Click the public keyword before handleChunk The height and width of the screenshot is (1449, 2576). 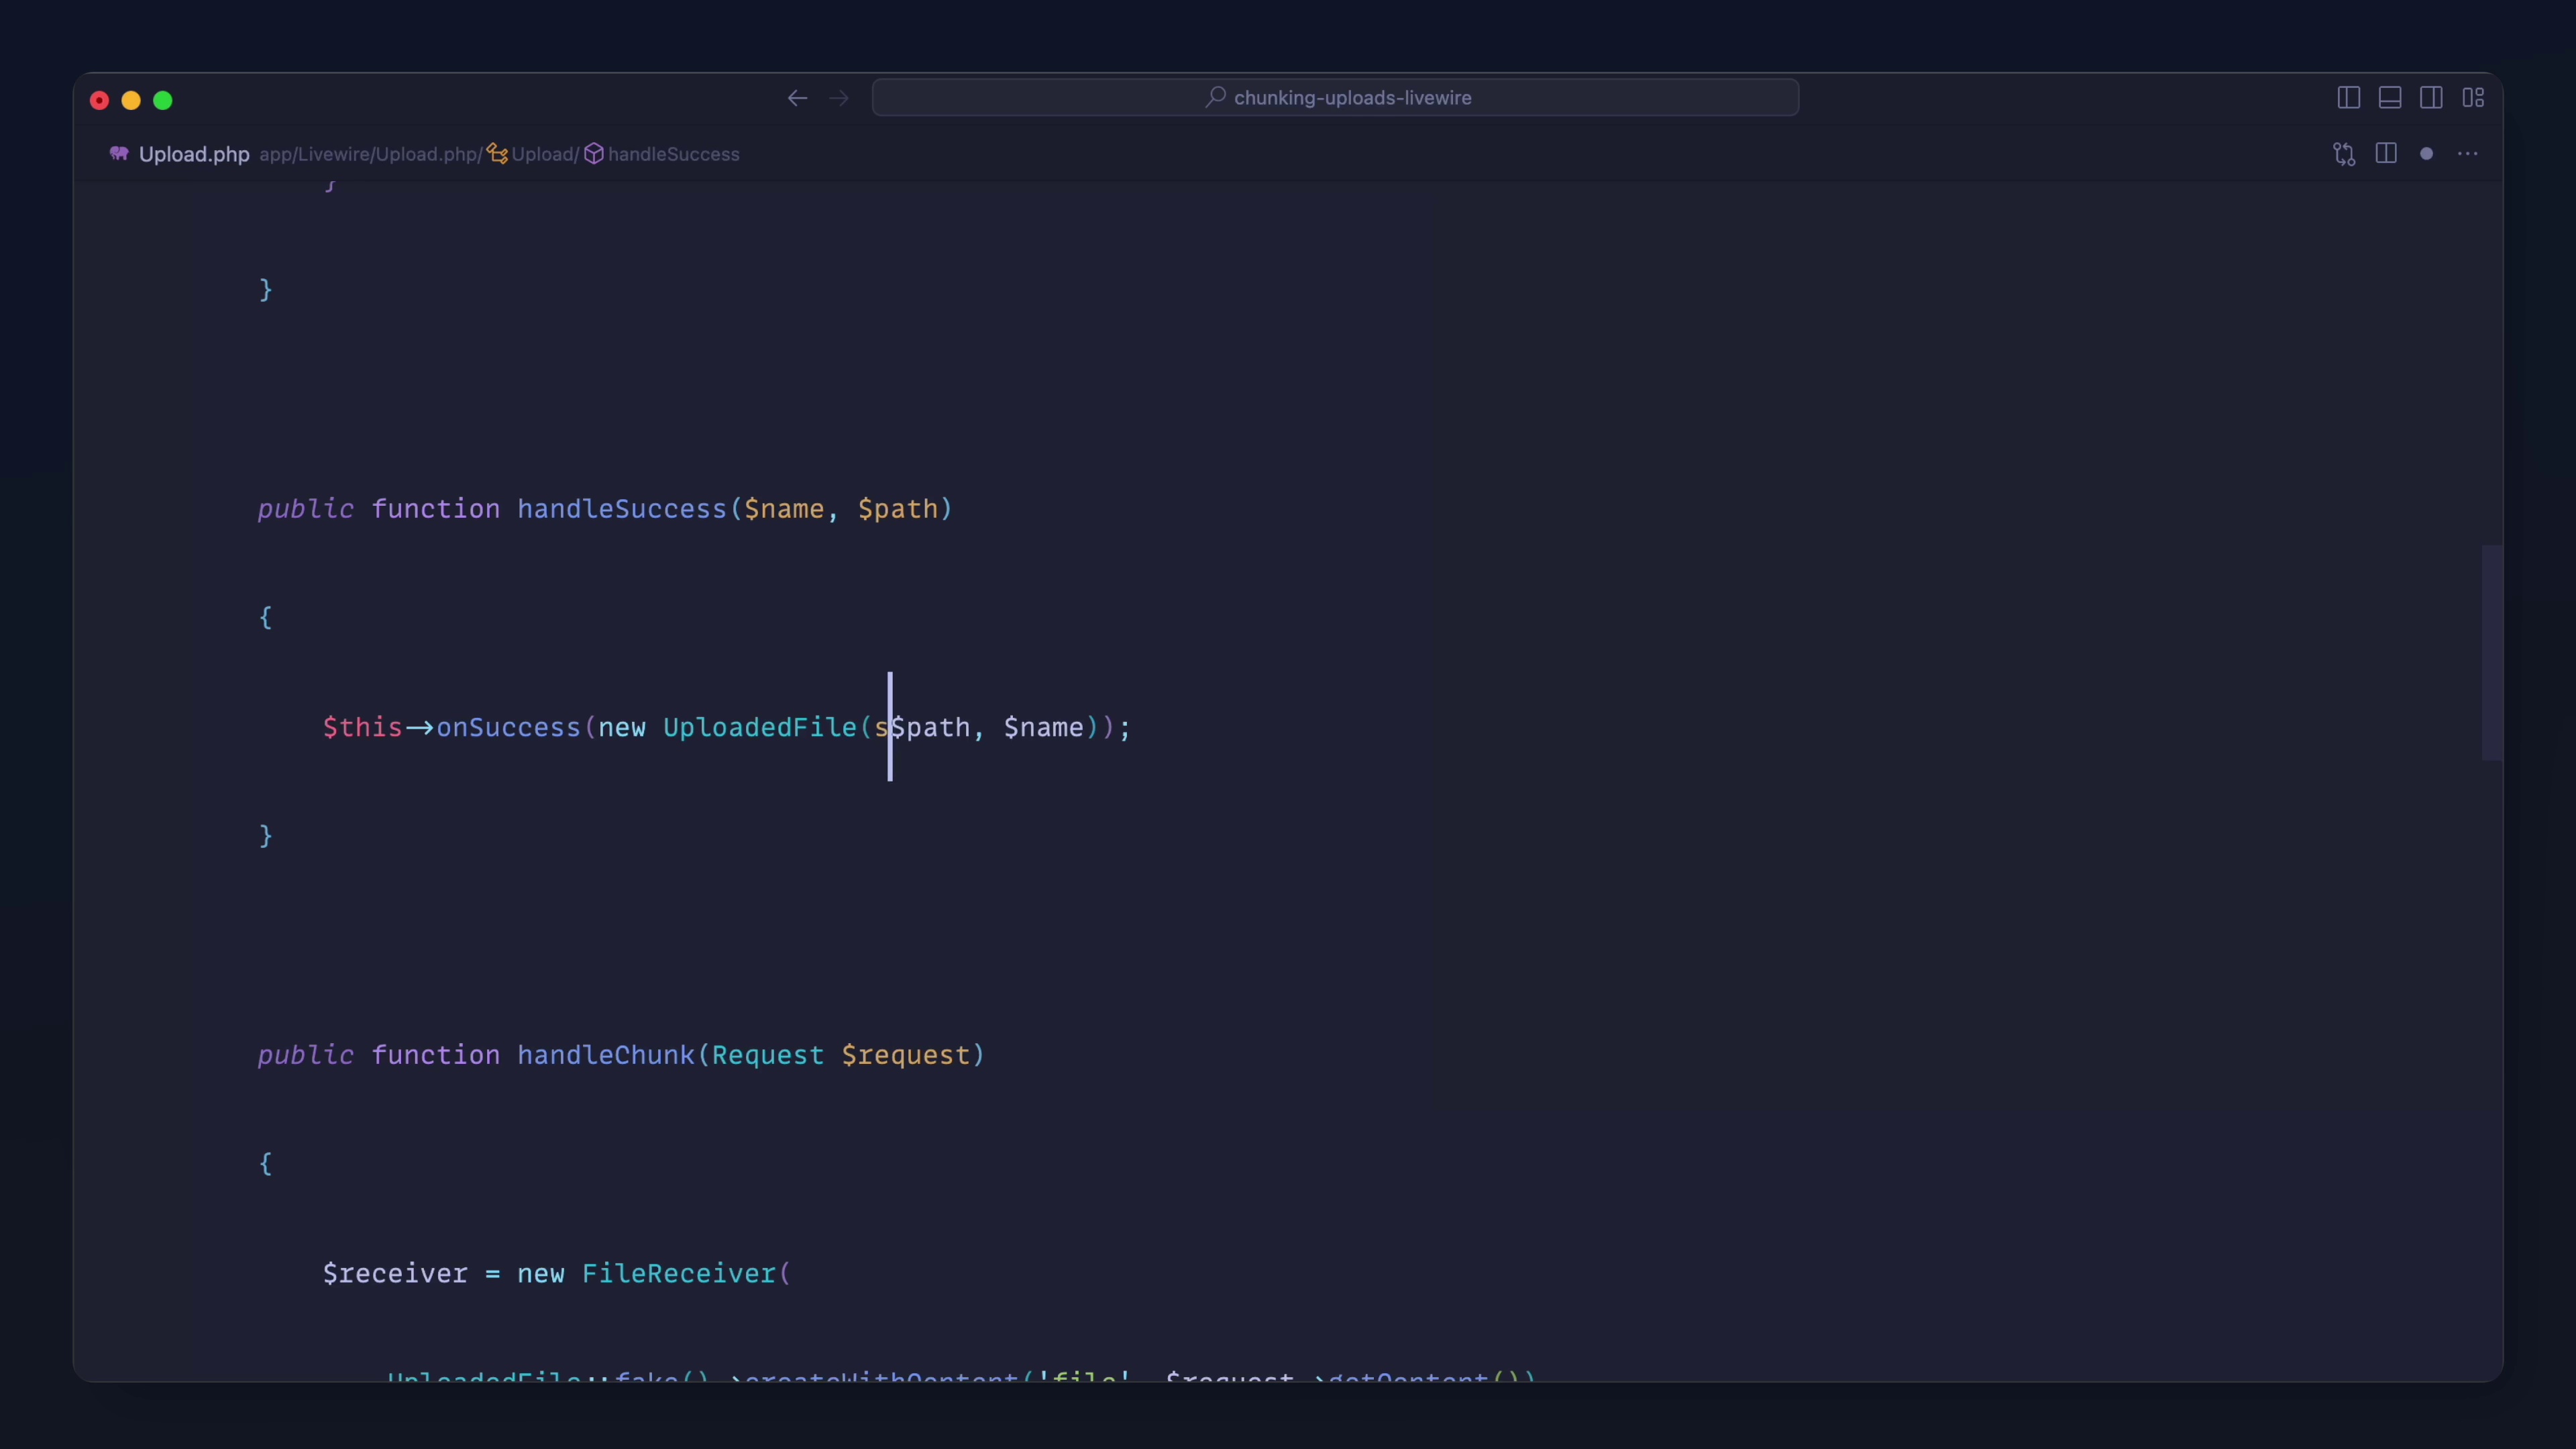[x=305, y=1056]
